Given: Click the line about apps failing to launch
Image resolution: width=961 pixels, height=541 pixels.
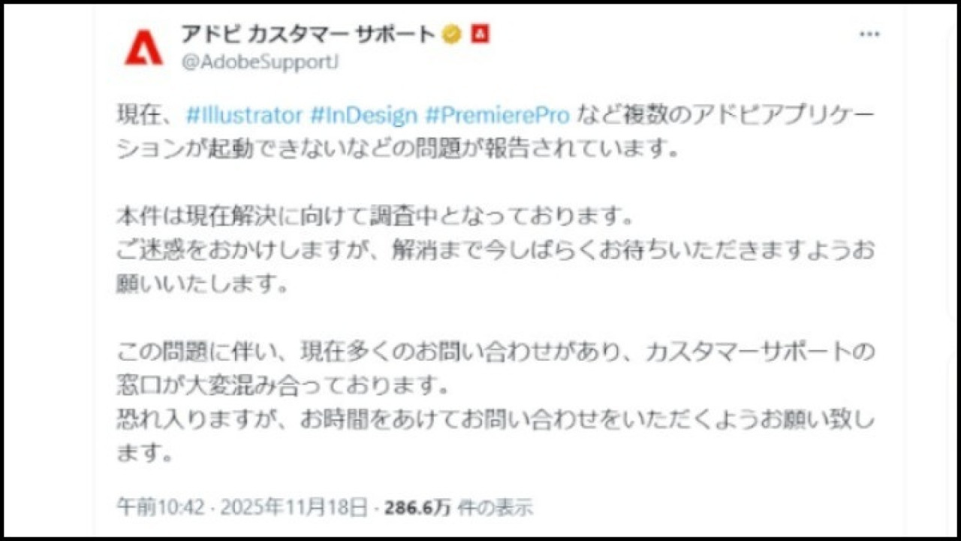Looking at the screenshot, I should [x=398, y=149].
